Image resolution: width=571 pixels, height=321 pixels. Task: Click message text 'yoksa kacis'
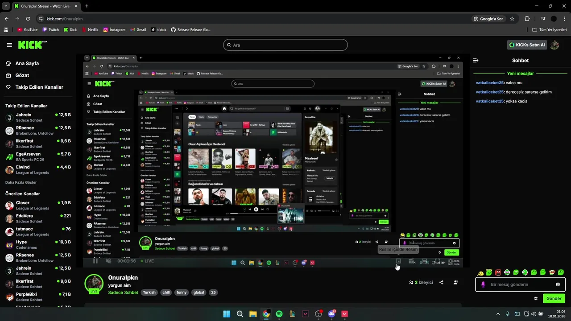point(517,101)
